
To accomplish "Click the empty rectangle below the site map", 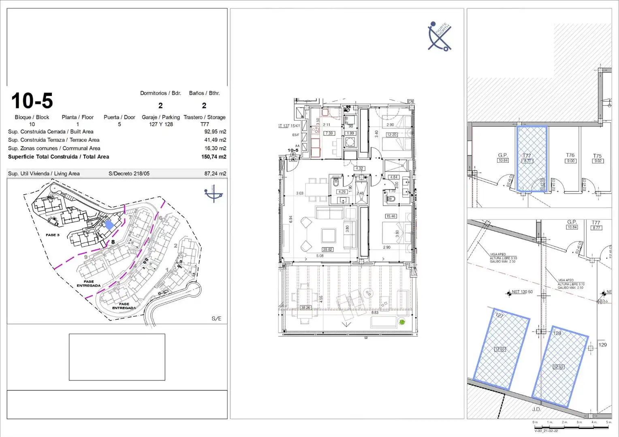I will coord(117,357).
